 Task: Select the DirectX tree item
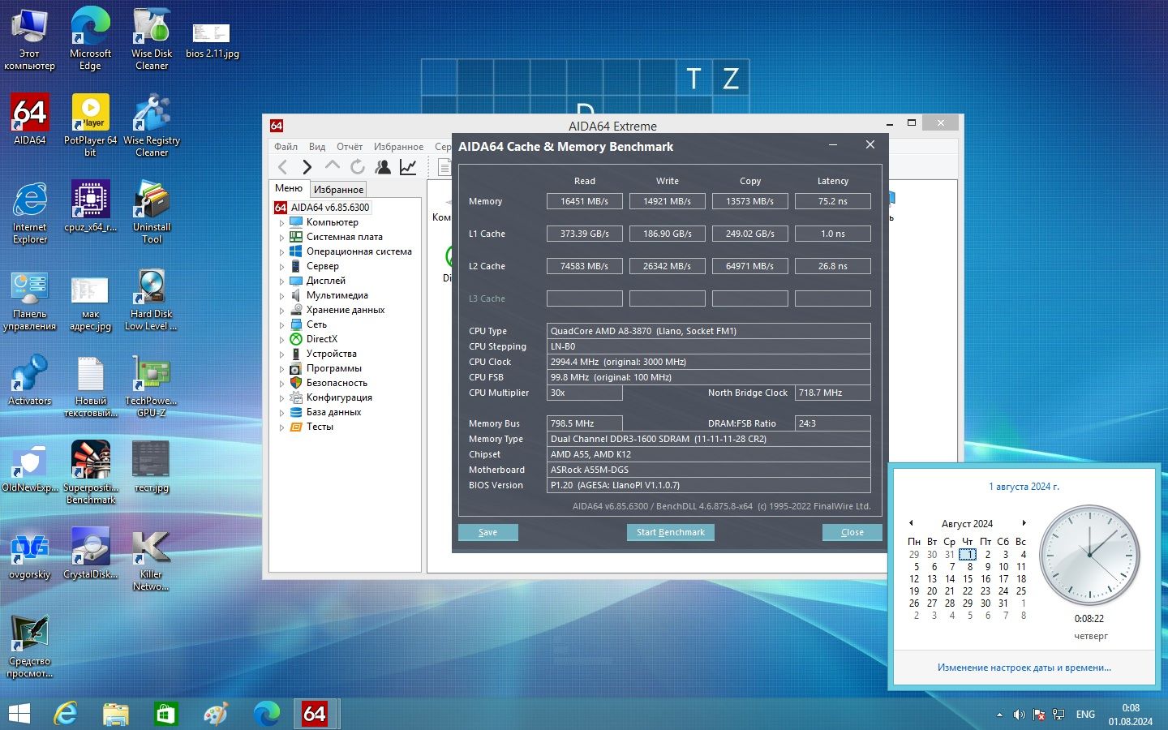322,339
